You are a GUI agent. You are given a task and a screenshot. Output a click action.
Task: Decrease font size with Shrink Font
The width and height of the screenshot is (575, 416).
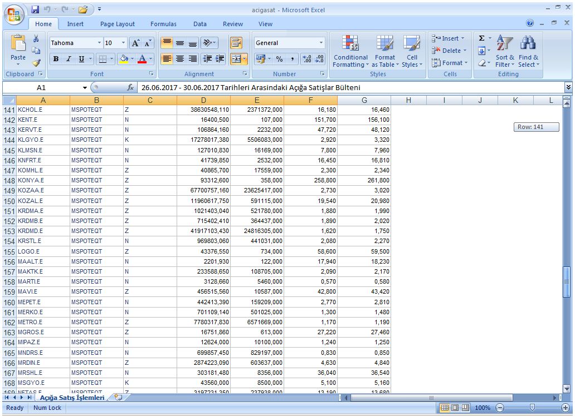tap(148, 43)
